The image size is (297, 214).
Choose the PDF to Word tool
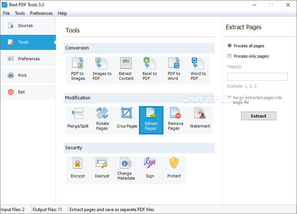coord(174,70)
